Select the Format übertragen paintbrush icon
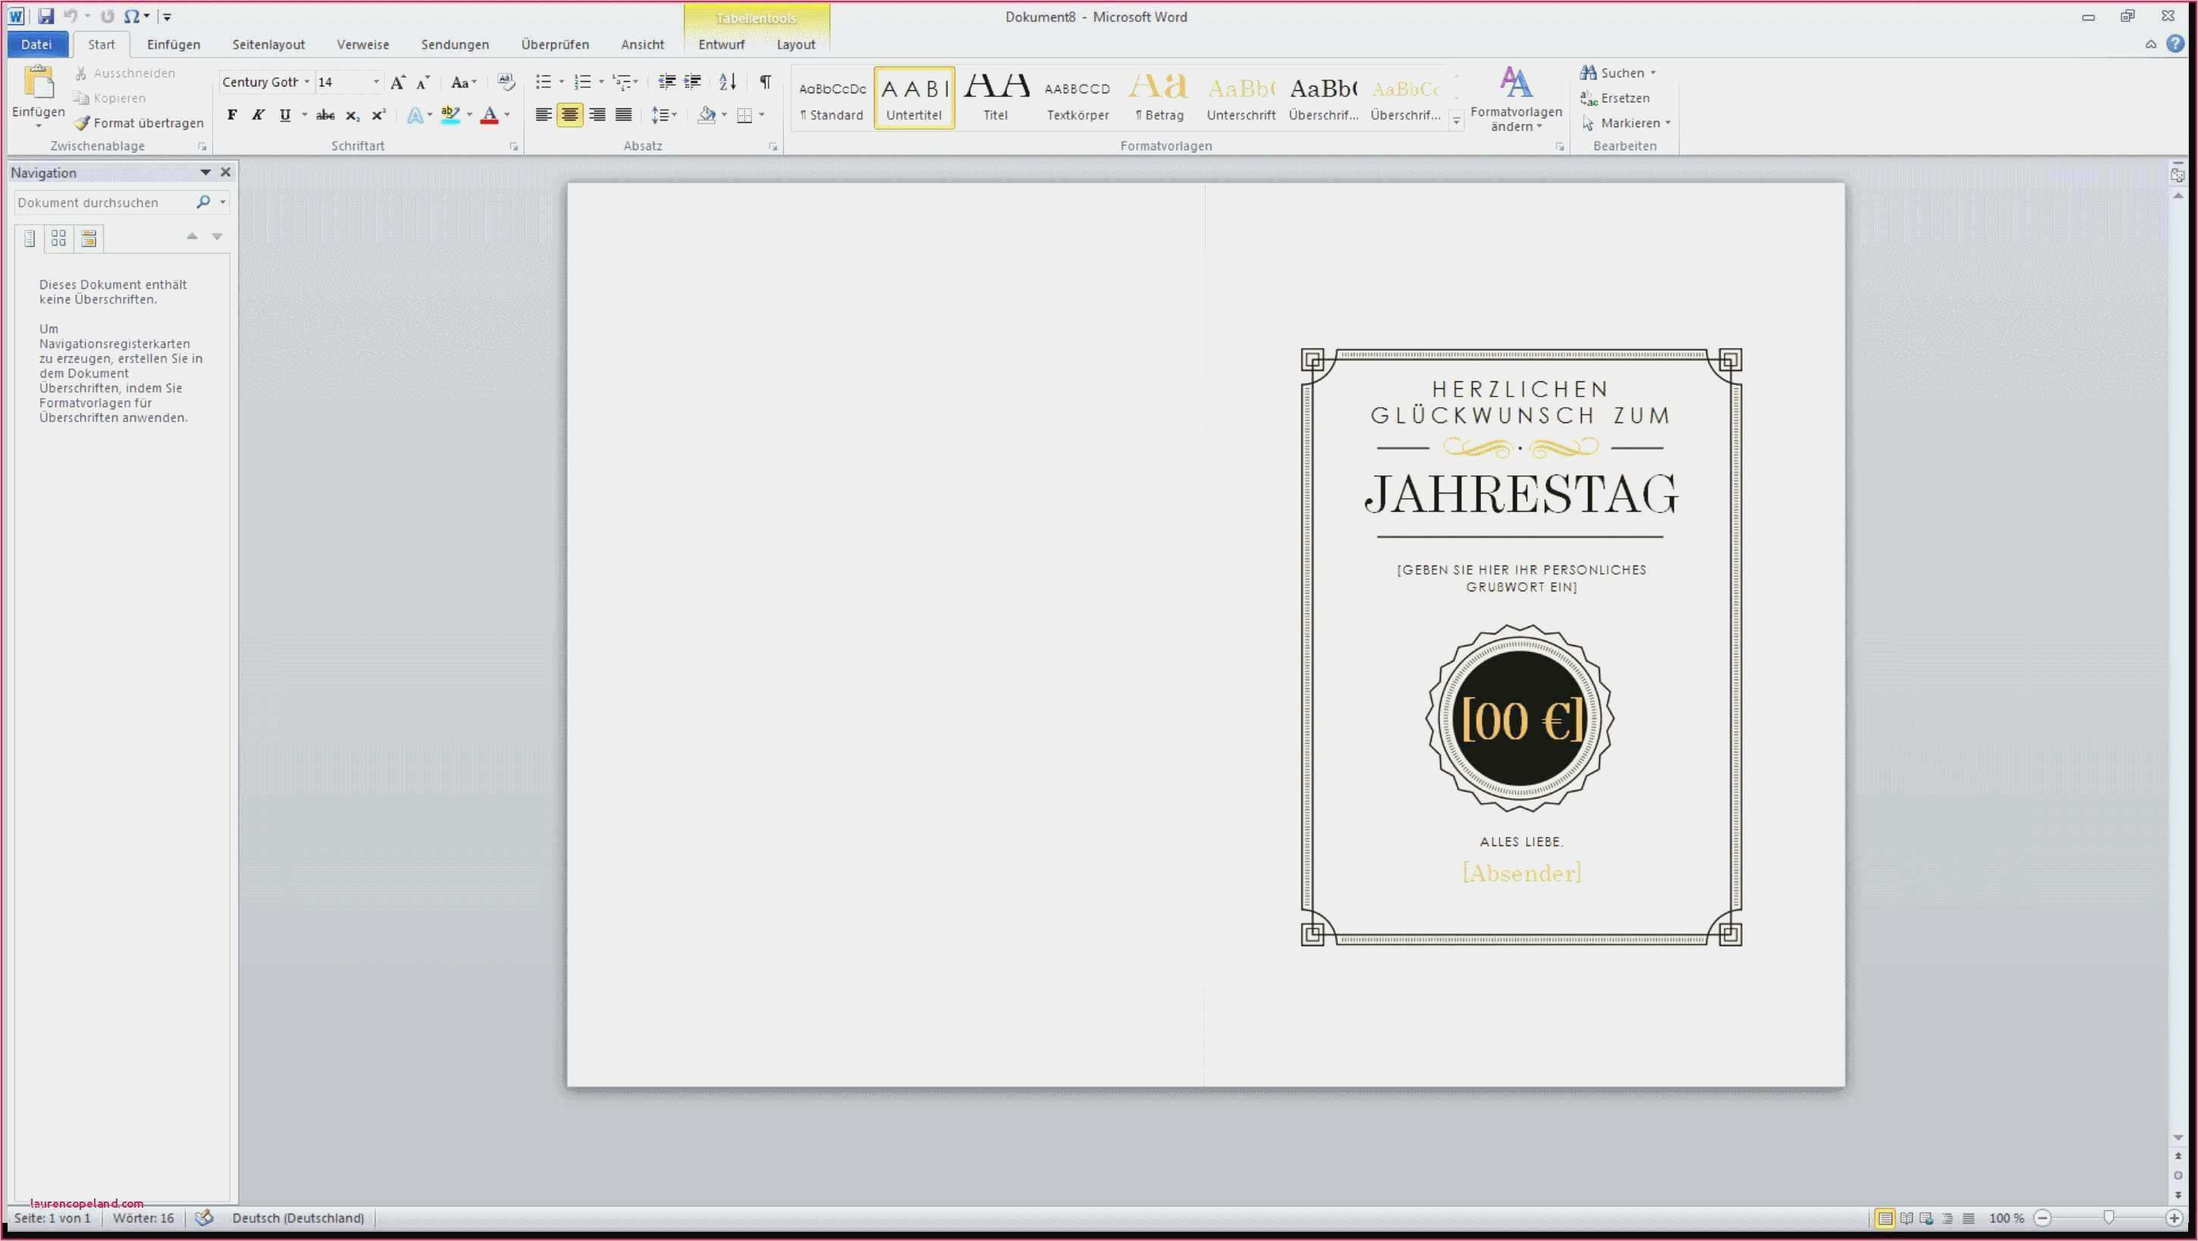 point(82,123)
